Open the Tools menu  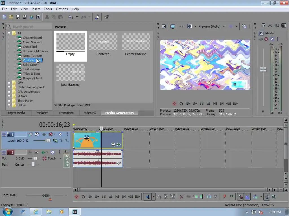[48, 9]
